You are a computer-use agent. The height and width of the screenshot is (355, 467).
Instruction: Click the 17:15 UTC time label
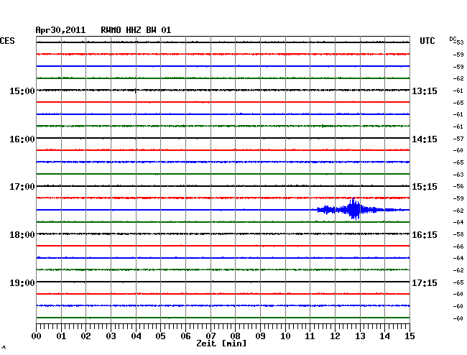pos(425,282)
